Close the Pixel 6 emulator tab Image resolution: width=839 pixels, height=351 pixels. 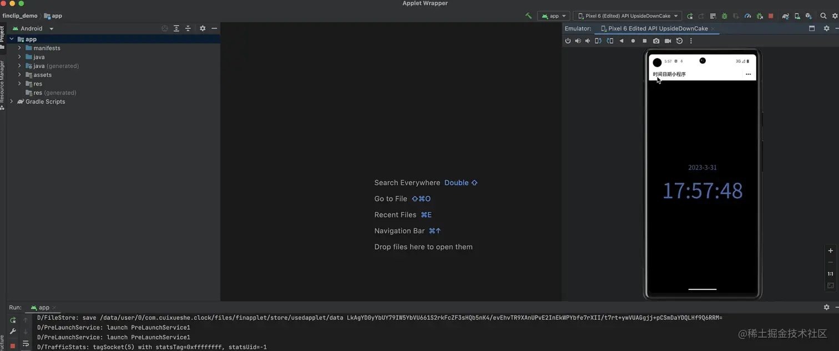click(713, 28)
